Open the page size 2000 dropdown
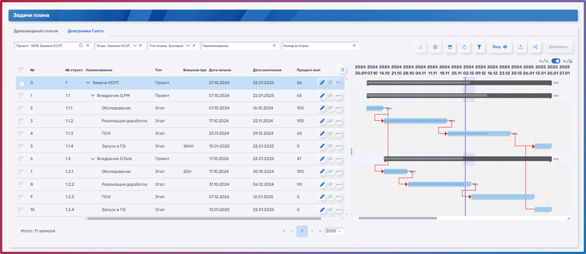 point(333,231)
